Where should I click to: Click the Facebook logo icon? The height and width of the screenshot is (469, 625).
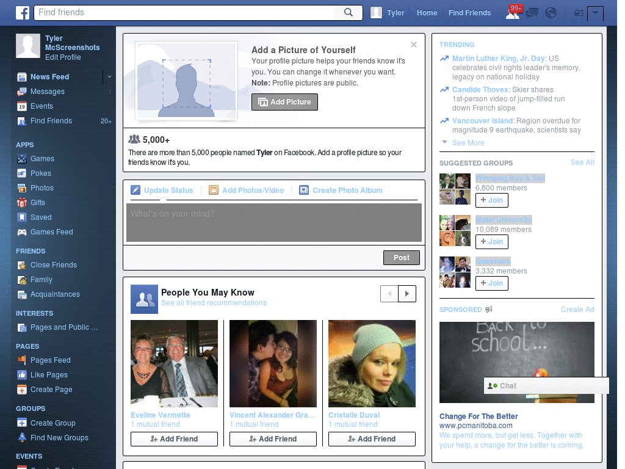23,13
